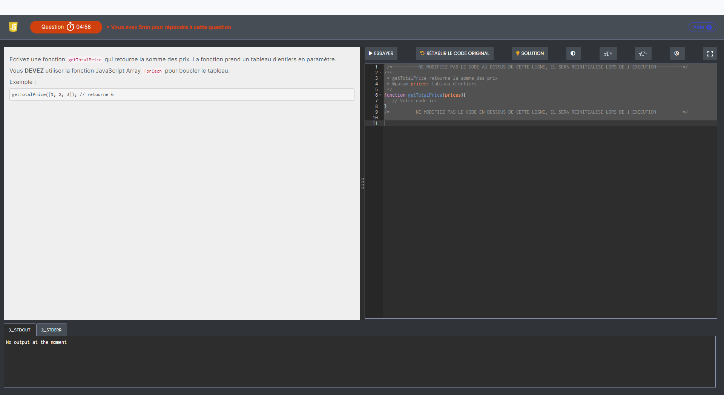Fold the getTotalPrice function at line 6
The height and width of the screenshot is (395, 724).
point(380,95)
